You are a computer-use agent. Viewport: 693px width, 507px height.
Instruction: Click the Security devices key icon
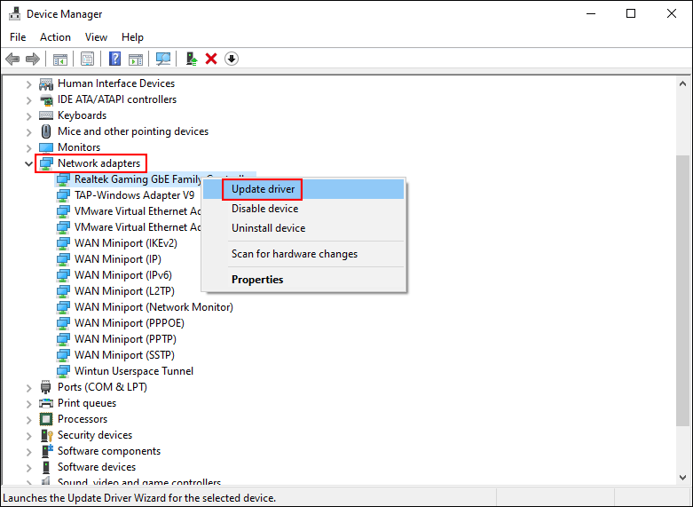click(x=46, y=435)
